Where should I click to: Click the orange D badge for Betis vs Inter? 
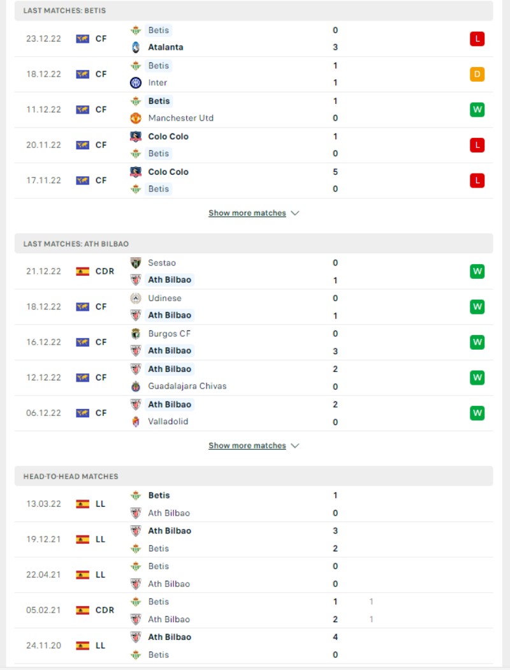(477, 75)
